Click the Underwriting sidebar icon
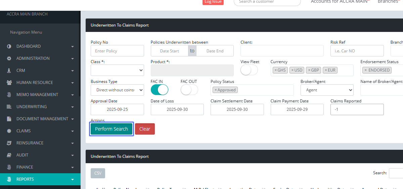Screen dimensions: 403x189 coord(9,107)
